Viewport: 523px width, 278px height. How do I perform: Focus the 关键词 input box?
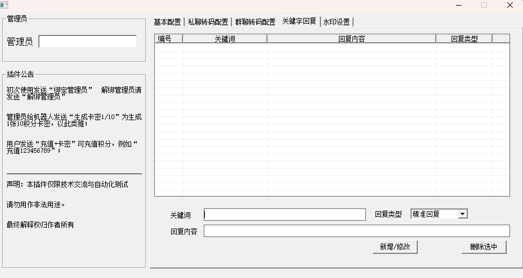(284, 215)
